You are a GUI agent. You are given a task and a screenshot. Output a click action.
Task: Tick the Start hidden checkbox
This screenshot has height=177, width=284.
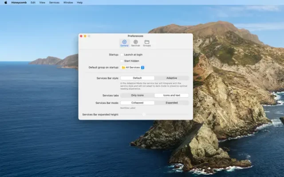tap(122, 61)
